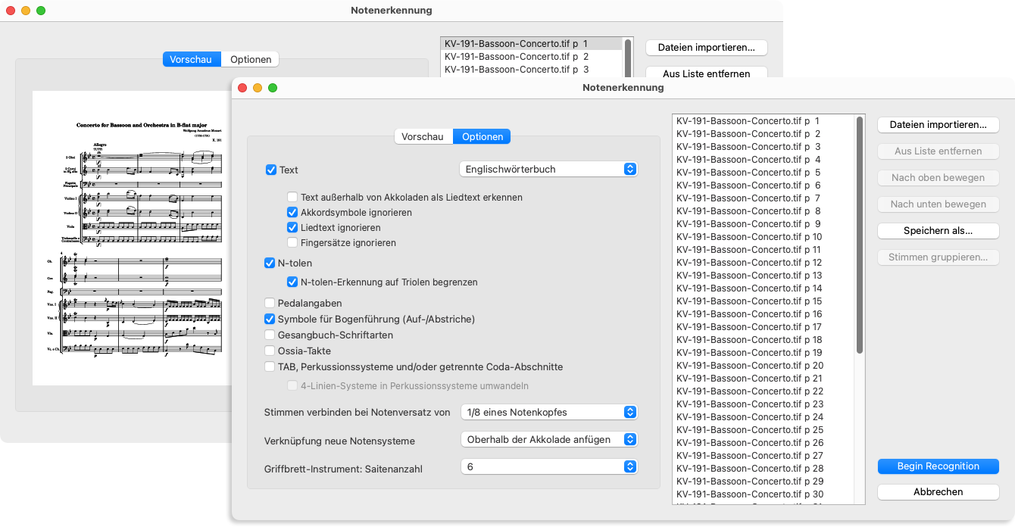The height and width of the screenshot is (530, 1015).
Task: Switch to Vorschau tab in front window
Action: pyautogui.click(x=423, y=137)
